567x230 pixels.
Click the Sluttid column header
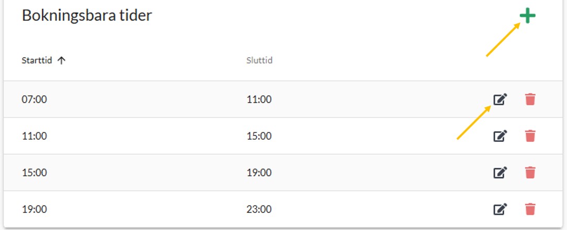(x=259, y=60)
